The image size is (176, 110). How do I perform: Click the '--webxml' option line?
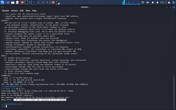point(40,51)
